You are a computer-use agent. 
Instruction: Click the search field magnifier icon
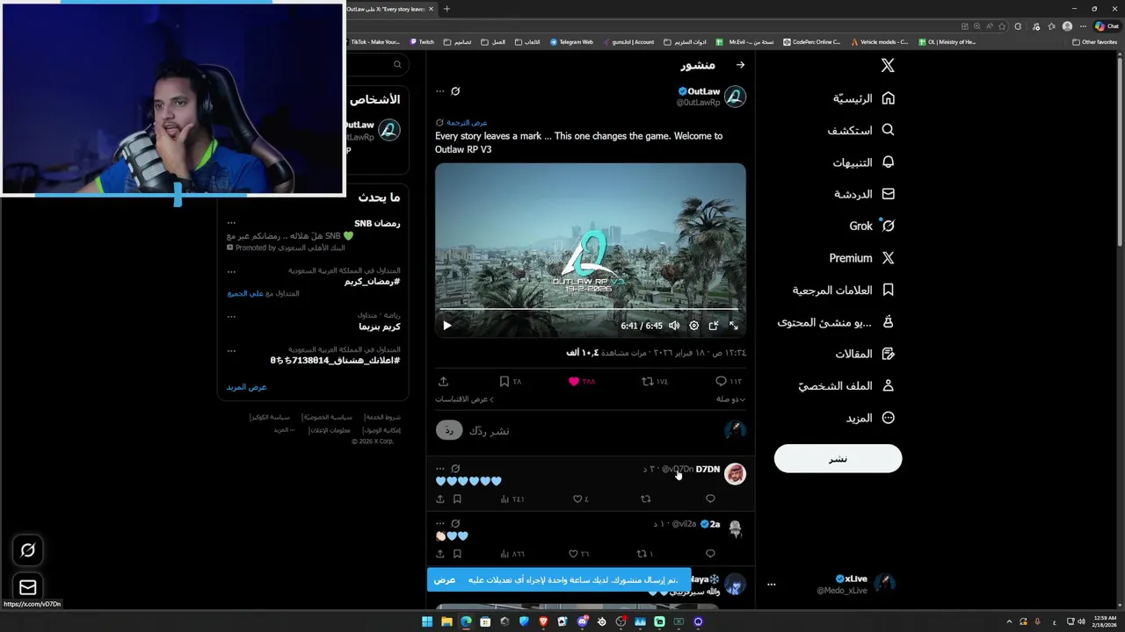click(x=397, y=65)
